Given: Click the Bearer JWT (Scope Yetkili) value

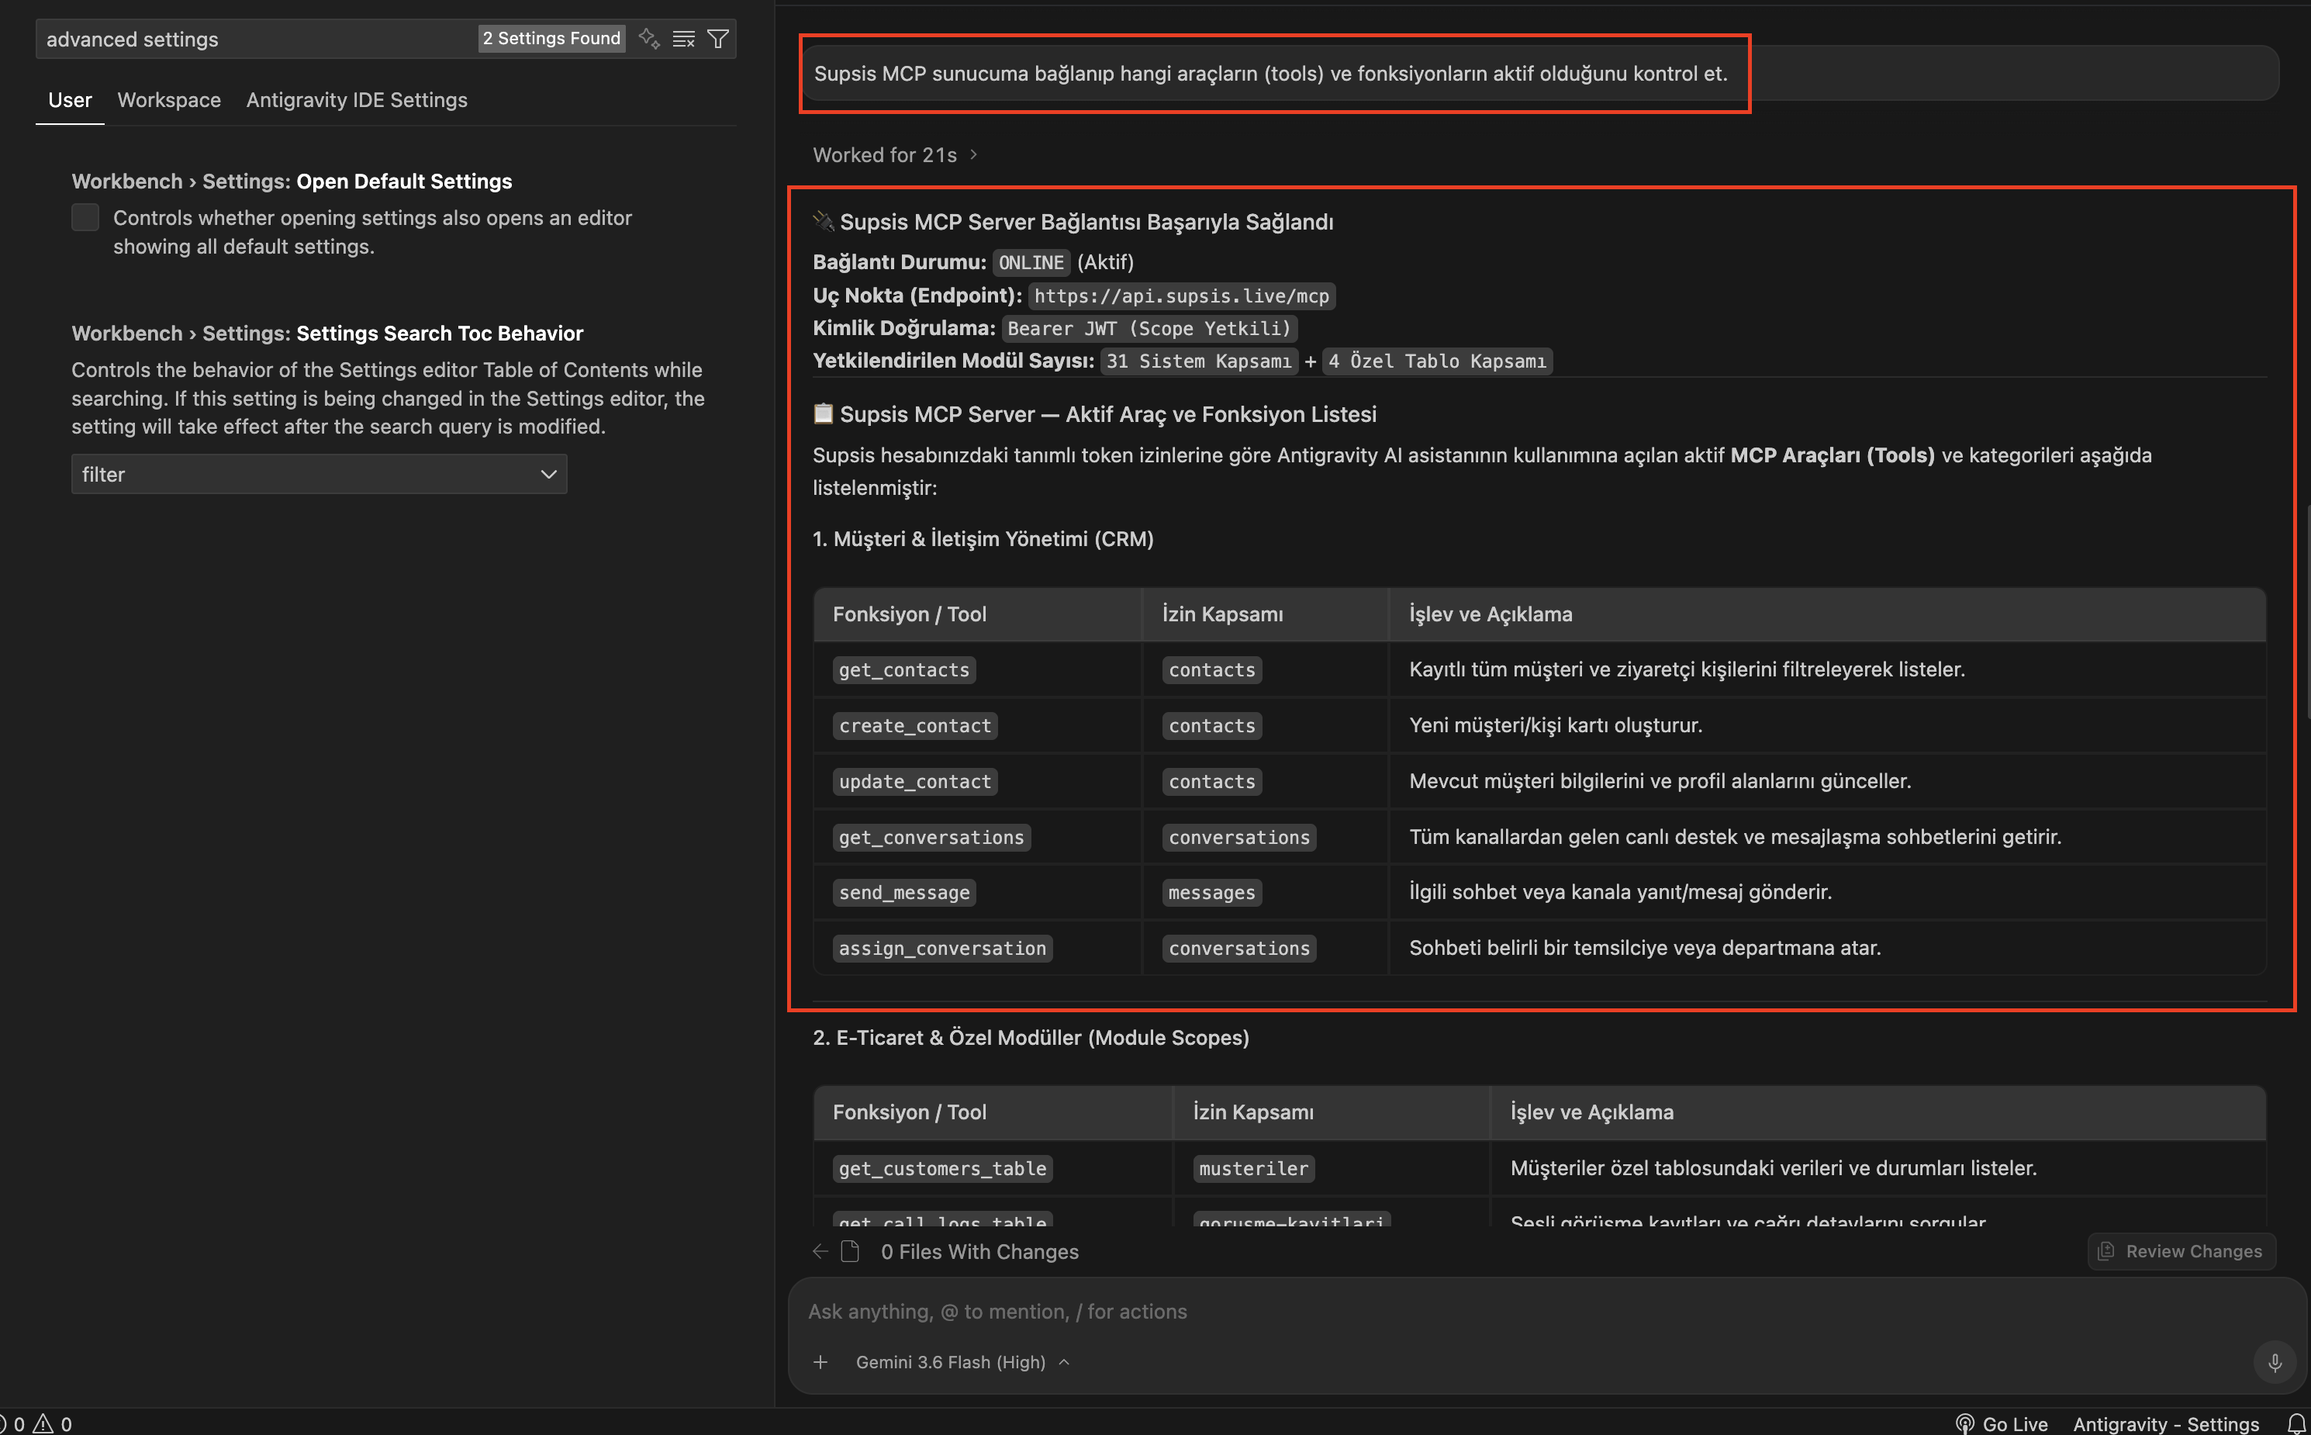Looking at the screenshot, I should click(x=1149, y=328).
